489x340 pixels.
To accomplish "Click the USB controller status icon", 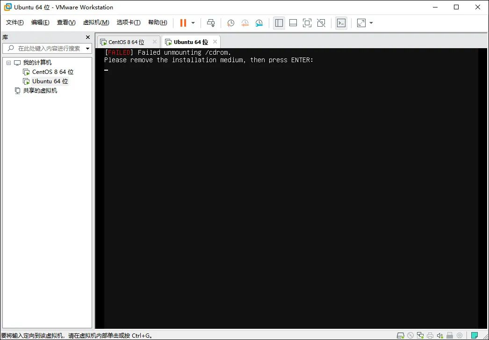I will pos(450,336).
